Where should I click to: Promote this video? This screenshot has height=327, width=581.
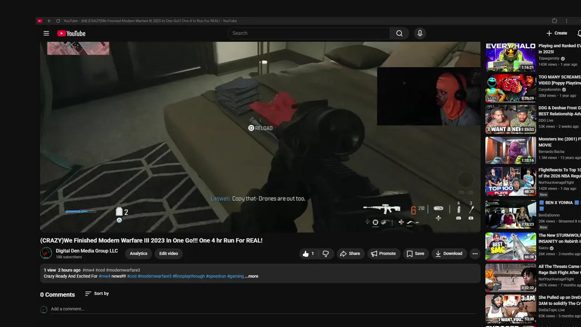pos(383,253)
